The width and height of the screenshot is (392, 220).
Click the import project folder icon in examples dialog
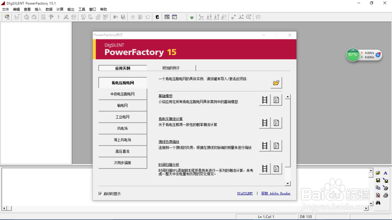276,83
